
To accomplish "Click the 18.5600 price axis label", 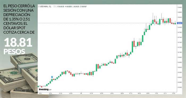I will click(x=180, y=87).
